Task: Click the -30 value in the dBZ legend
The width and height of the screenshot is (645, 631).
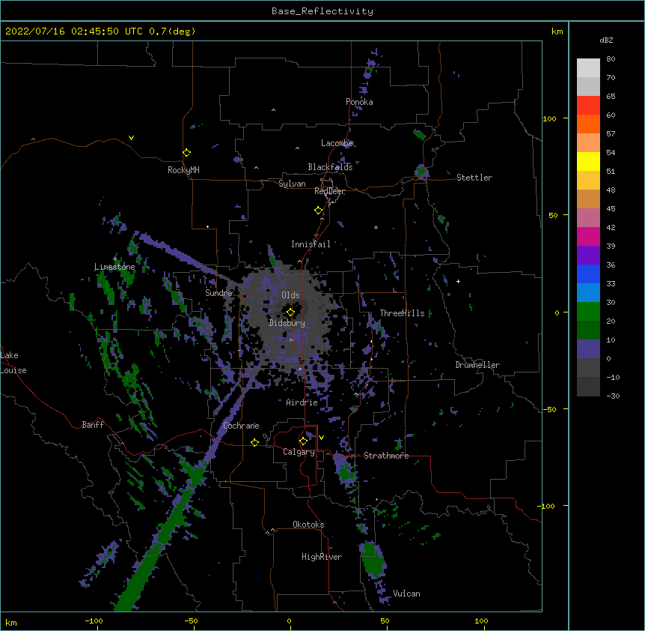Action: (613, 396)
